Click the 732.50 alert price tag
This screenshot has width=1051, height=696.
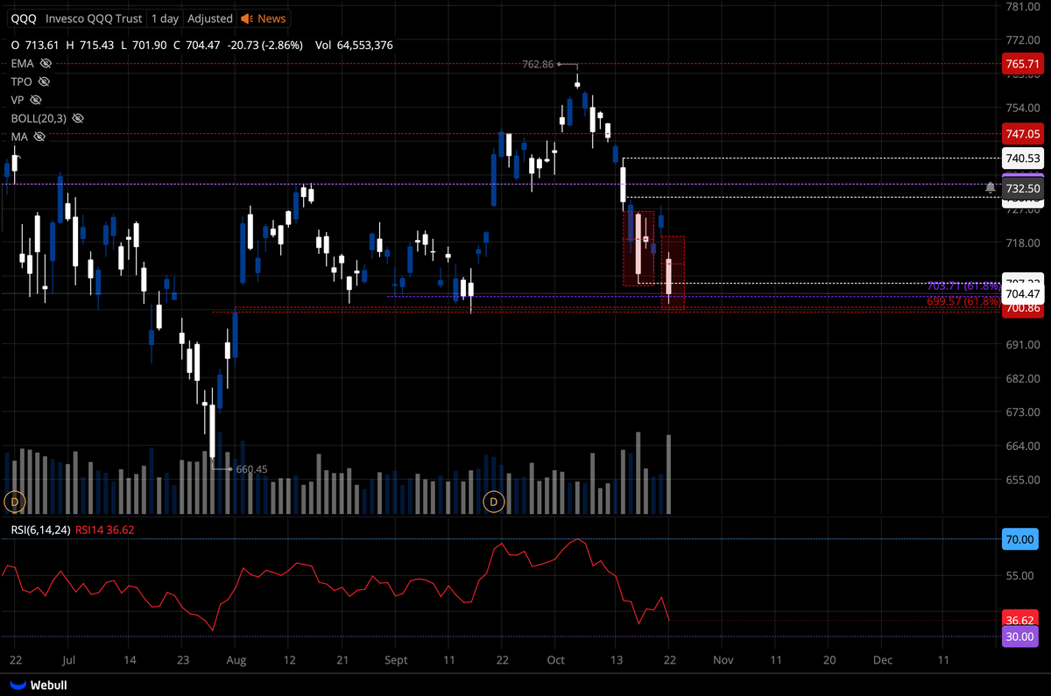coord(1023,188)
